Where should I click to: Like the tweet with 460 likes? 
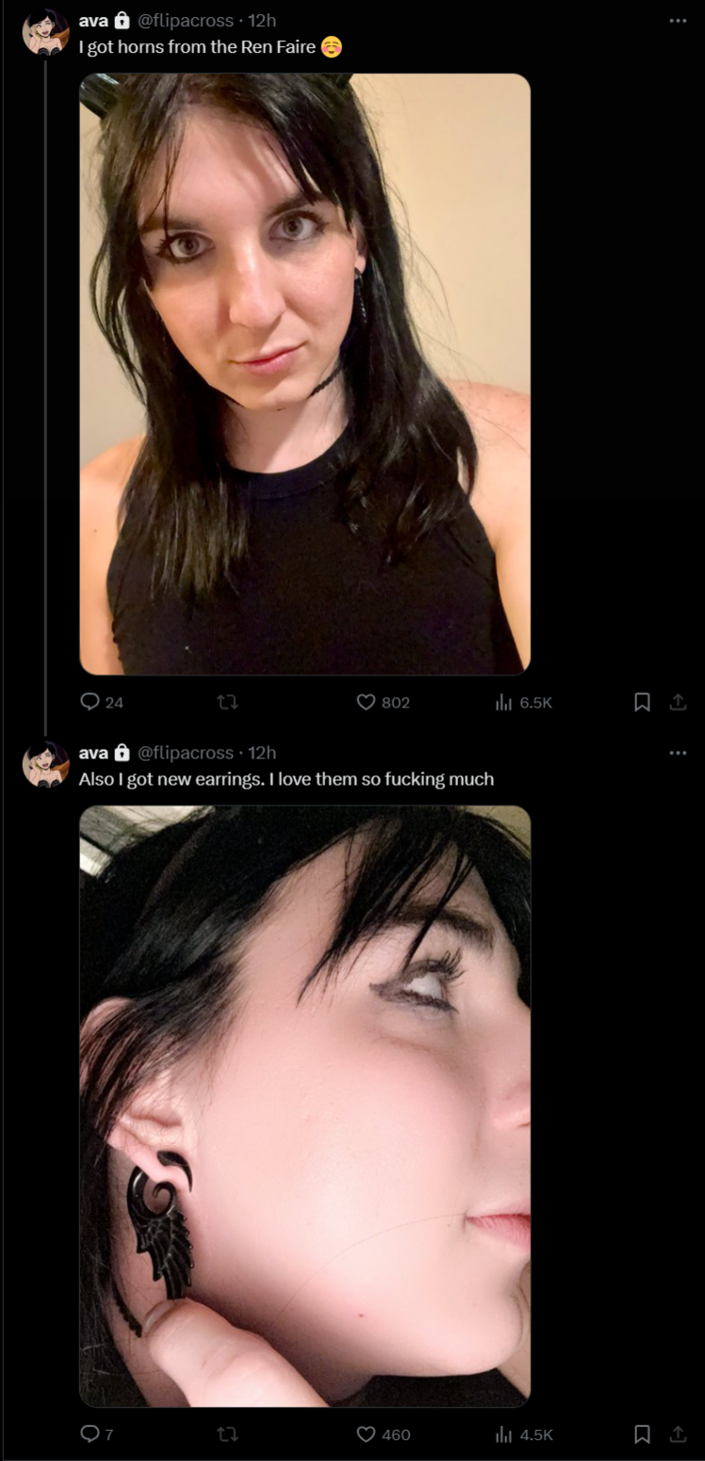tap(383, 1434)
